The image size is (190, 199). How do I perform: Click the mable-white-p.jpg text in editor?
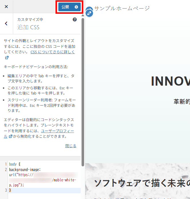(42, 182)
